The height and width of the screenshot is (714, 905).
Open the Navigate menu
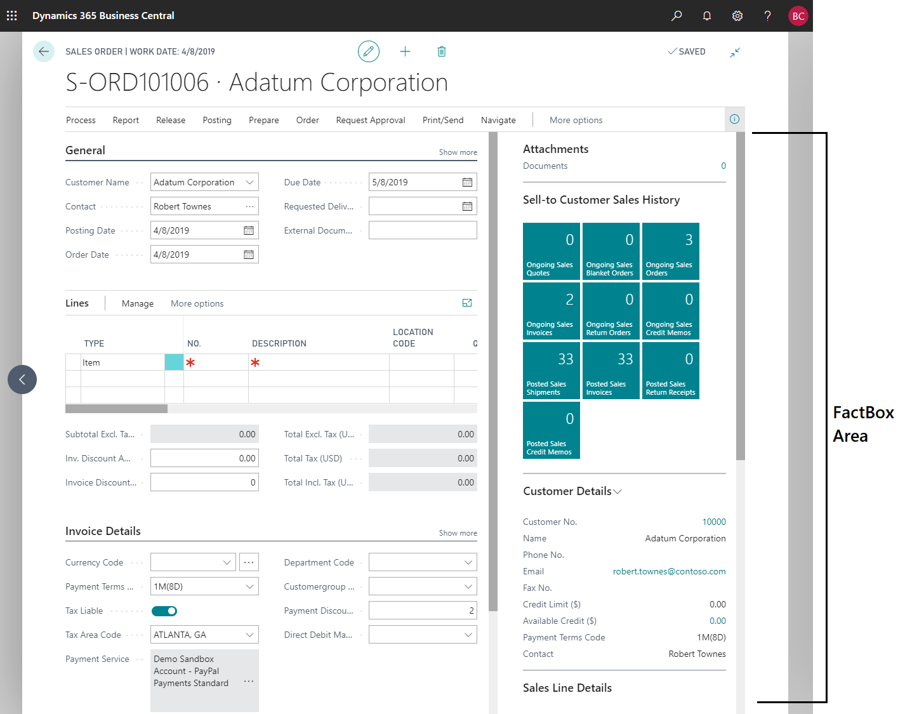point(498,120)
